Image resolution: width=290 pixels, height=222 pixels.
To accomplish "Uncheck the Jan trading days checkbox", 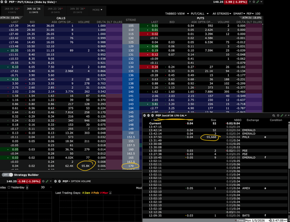I will tap(84, 193).
